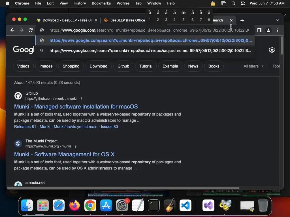Open new tab with plus button
This screenshot has height=217, width=290.
(242, 20)
